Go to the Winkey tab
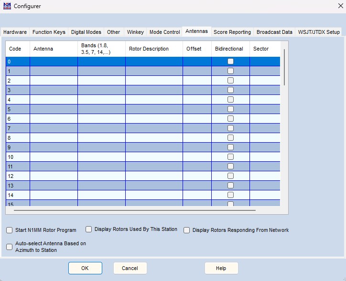 pos(135,32)
